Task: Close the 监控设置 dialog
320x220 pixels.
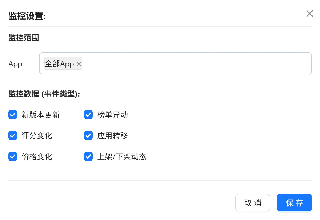Action: [x=310, y=13]
